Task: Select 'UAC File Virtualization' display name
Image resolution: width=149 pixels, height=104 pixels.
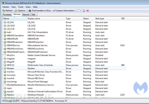Action: point(38,32)
